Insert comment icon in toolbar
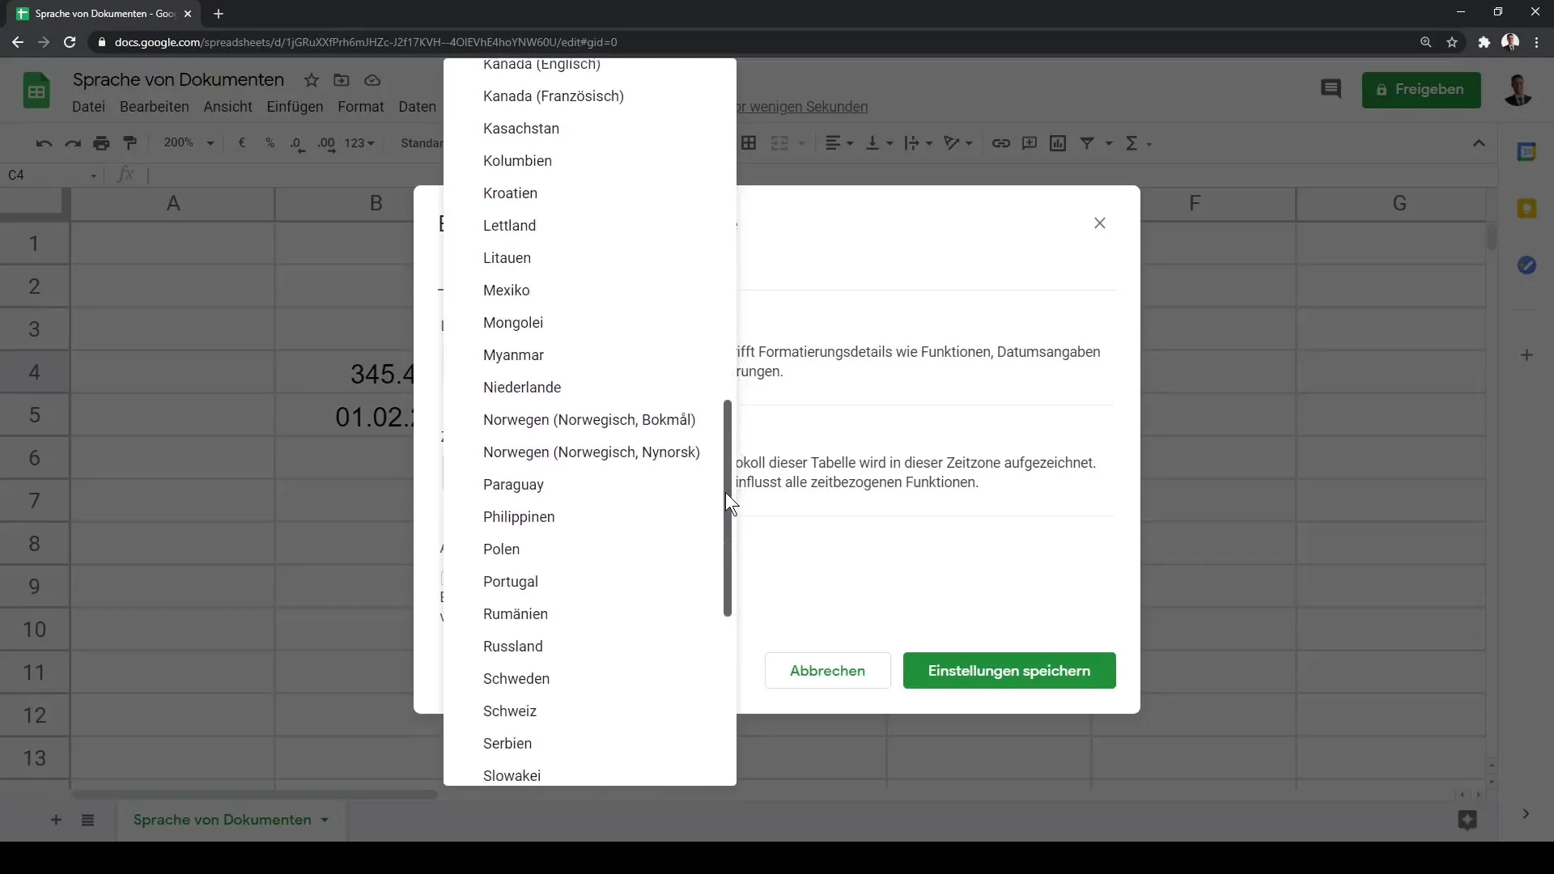1554x874 pixels. click(x=1030, y=143)
